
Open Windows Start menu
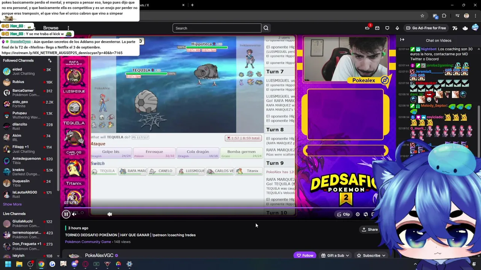point(8,264)
